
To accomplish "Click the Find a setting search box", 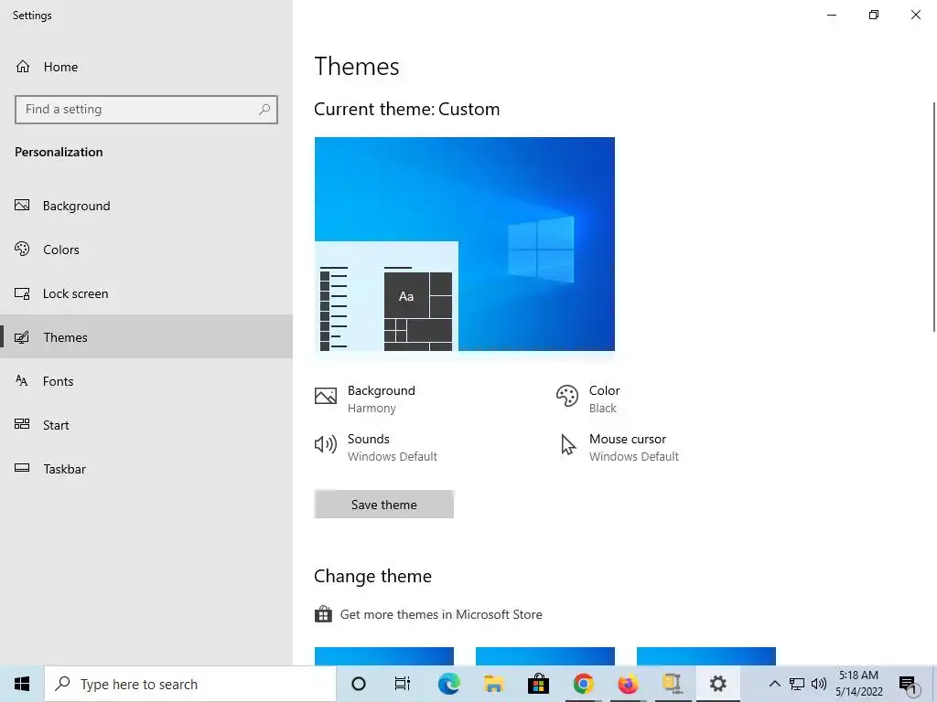I will coord(146,110).
